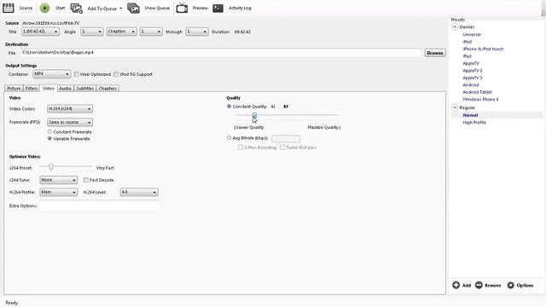This screenshot has height=307, width=546.
Task: Click the Add To Queue icon
Action: [x=77, y=8]
